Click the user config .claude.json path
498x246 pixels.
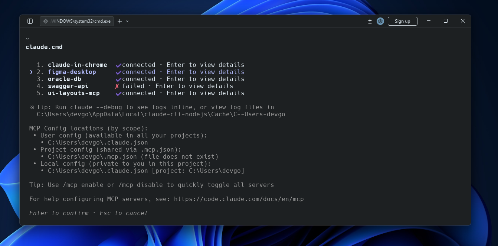[98, 143]
